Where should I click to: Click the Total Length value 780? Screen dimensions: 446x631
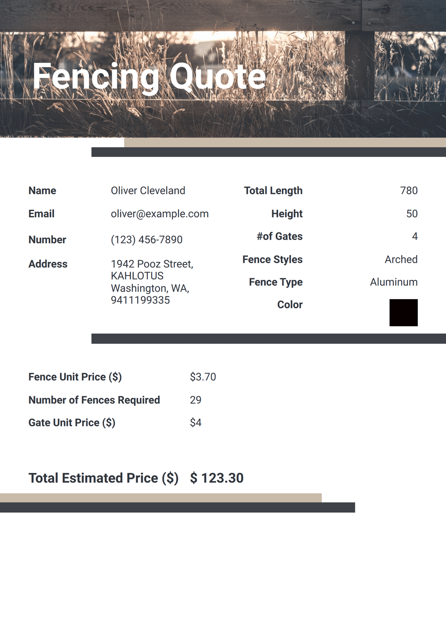point(409,191)
